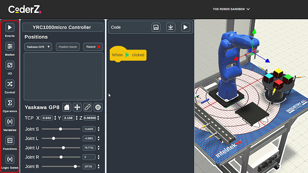Click the move arrows icon for Yaskawa GP8

click(x=77, y=107)
